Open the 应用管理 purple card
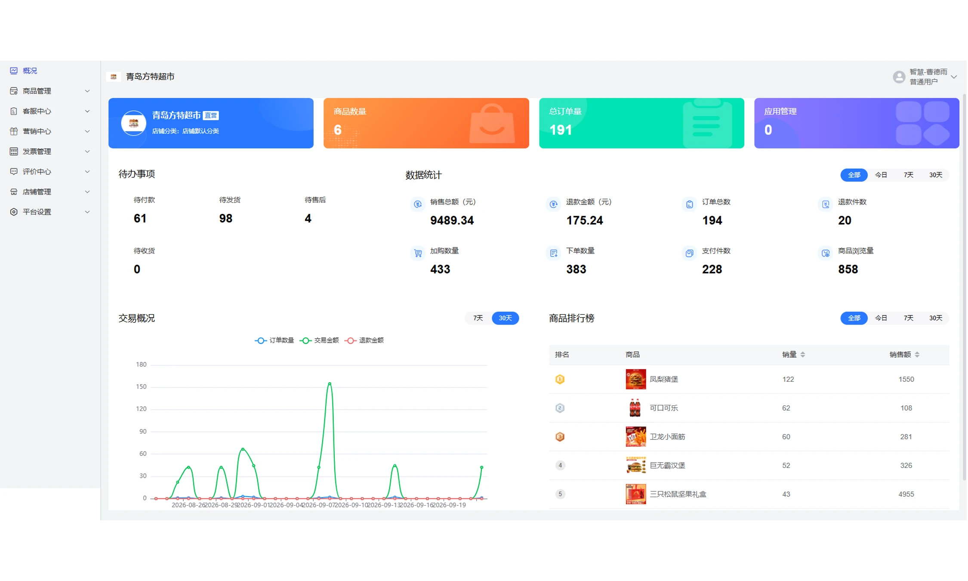 (x=857, y=123)
